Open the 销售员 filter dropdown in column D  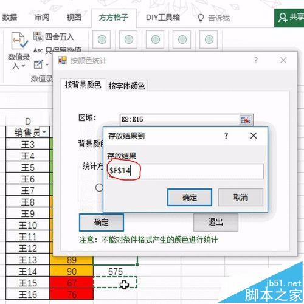click(44, 132)
